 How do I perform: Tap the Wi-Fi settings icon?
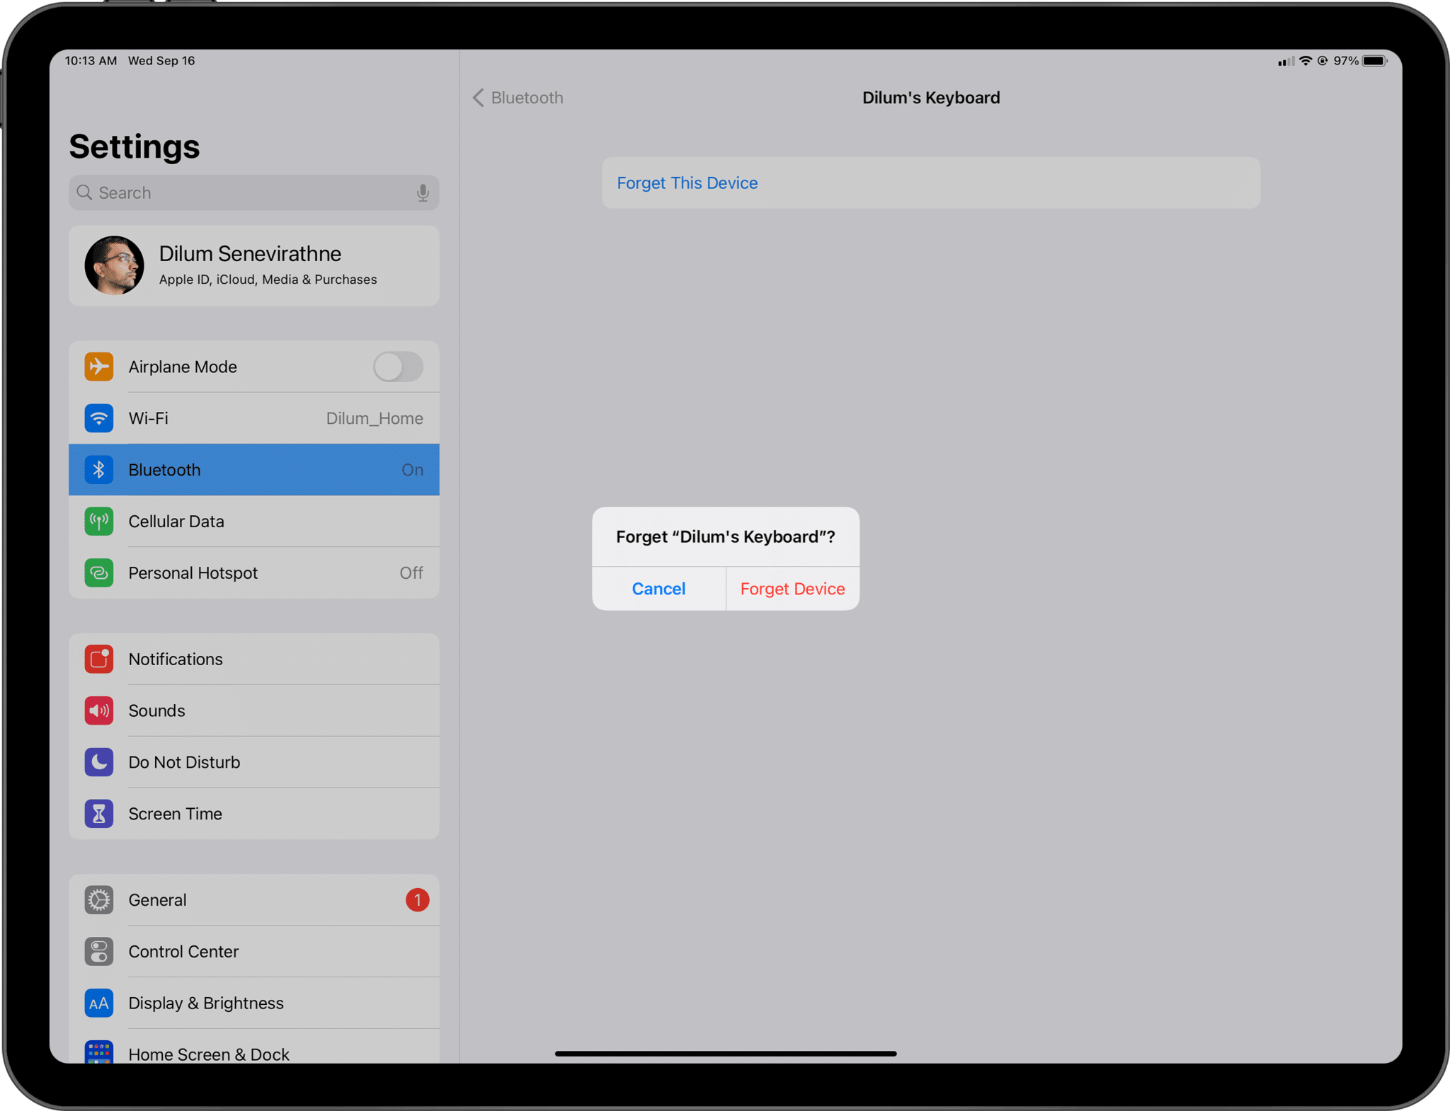98,418
